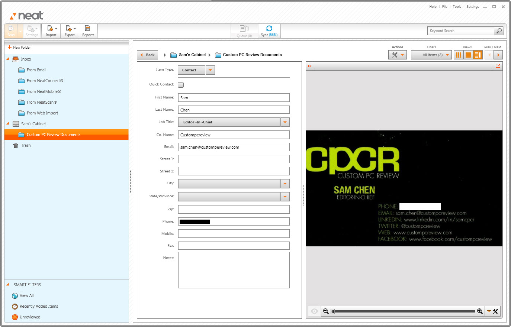Collapse the Inbox tree node

(7, 59)
